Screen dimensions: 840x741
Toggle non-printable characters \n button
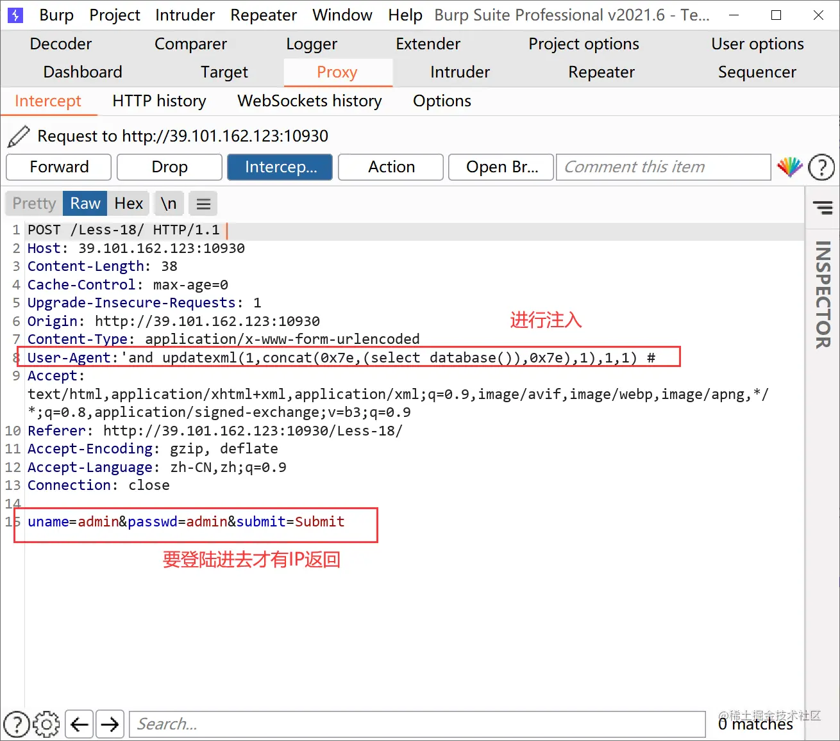169,204
